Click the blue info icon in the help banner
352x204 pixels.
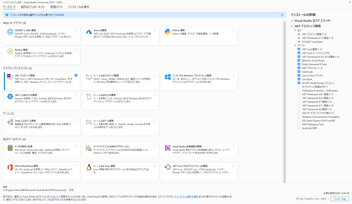(7, 15)
